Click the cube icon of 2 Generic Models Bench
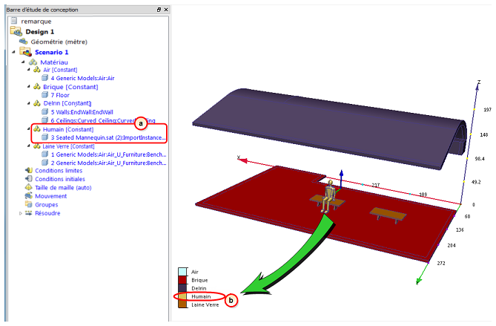The image size is (496, 326). pos(45,163)
